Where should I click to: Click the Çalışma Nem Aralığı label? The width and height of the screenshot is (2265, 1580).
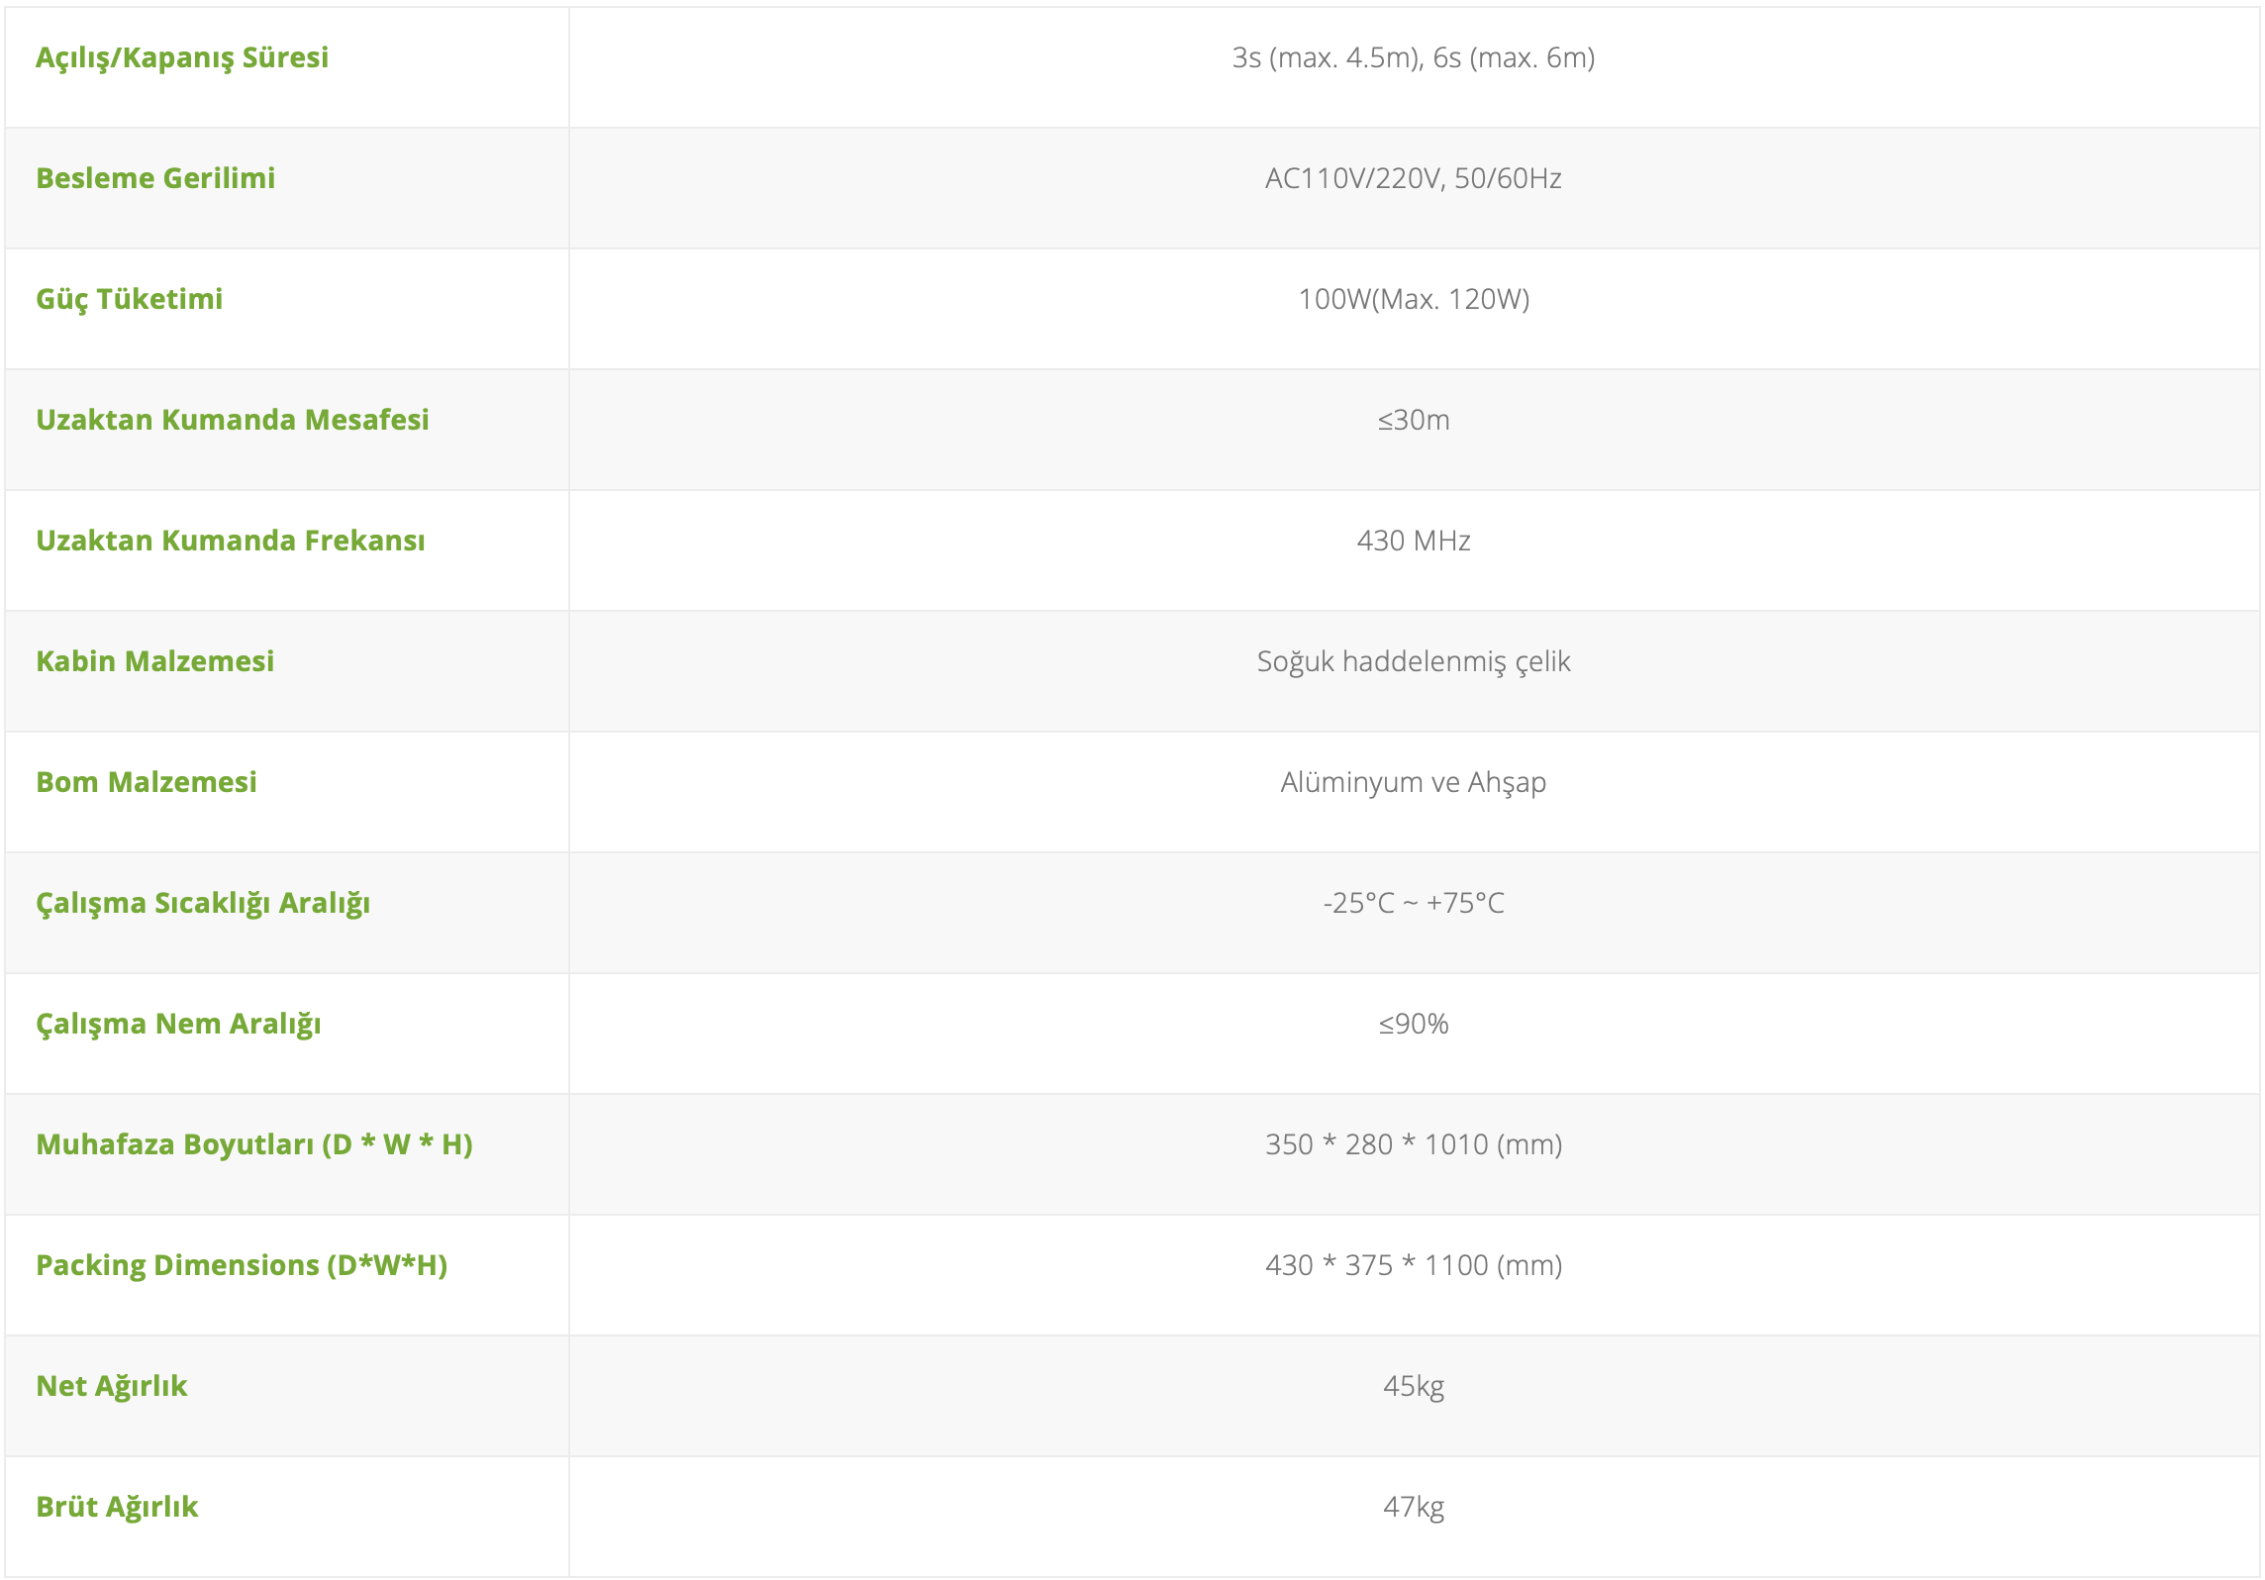178,1024
